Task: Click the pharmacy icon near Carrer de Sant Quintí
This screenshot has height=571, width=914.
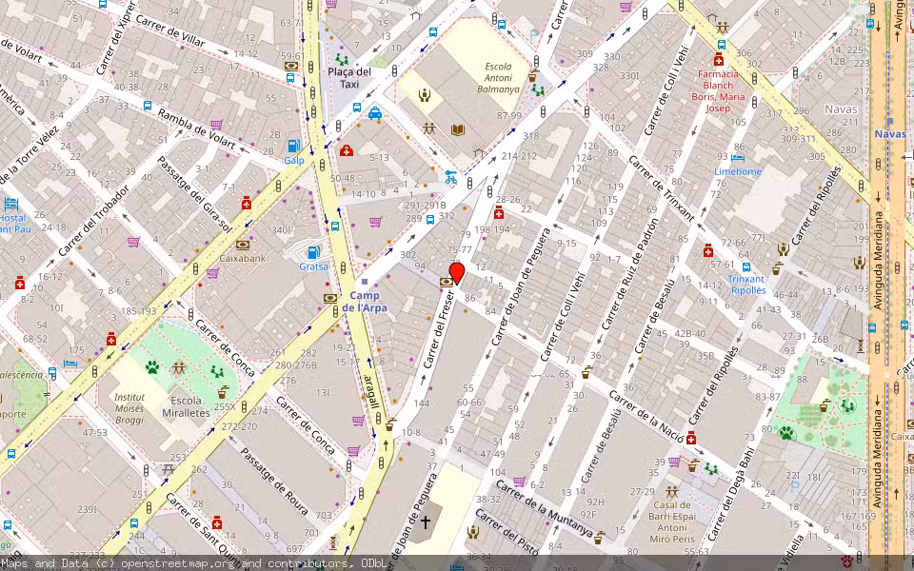Action: [x=217, y=522]
